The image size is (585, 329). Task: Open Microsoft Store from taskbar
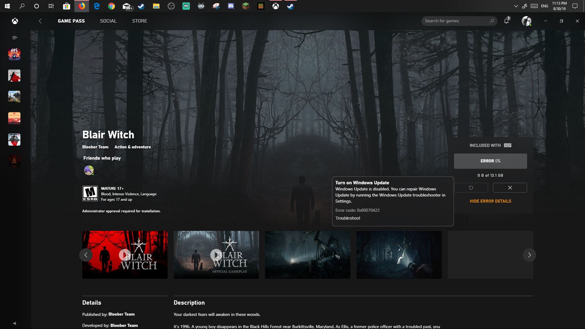66,6
